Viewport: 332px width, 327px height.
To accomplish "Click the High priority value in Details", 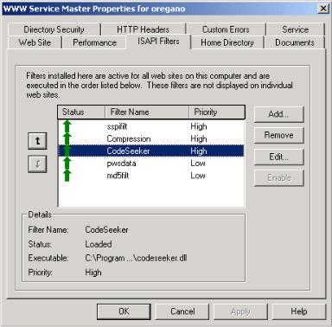I will tap(93, 272).
